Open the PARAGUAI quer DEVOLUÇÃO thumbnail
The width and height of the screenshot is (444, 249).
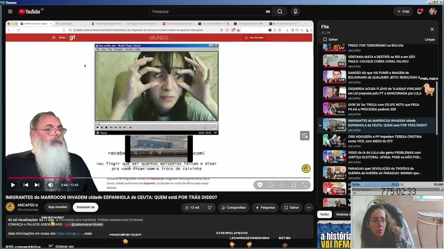(334, 173)
